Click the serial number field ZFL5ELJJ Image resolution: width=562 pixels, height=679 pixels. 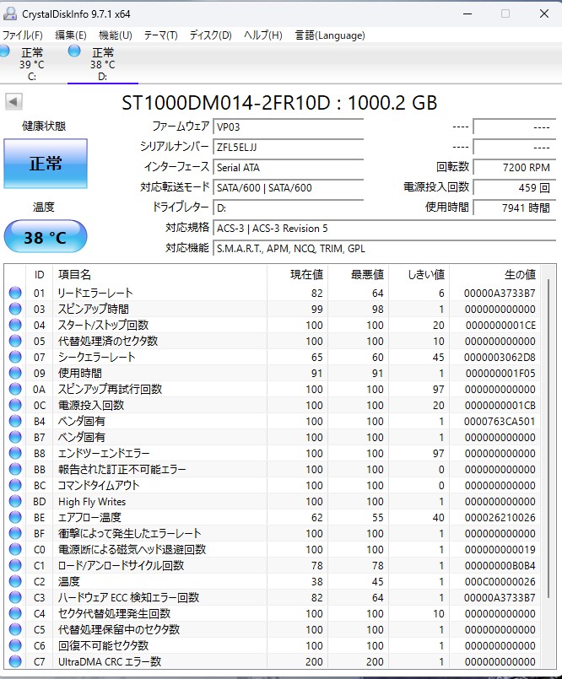(288, 148)
